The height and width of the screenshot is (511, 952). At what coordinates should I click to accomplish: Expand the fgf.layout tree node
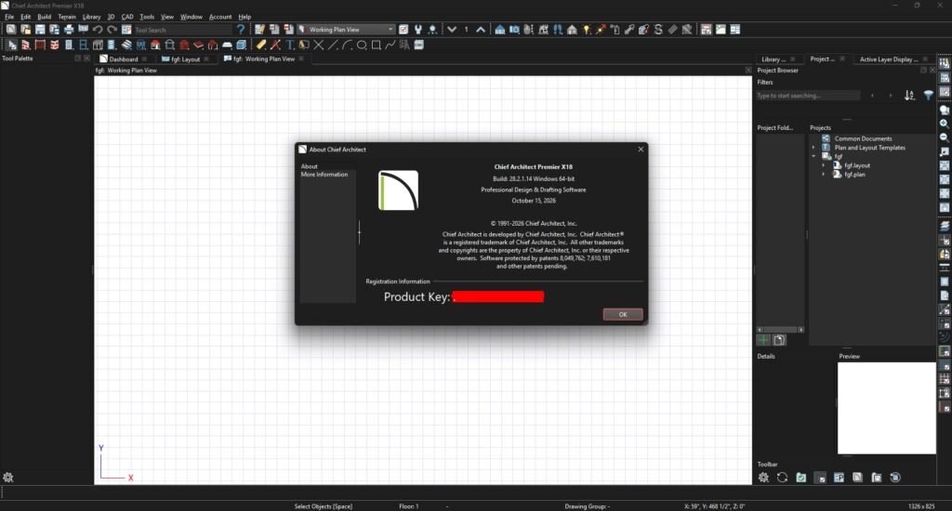point(824,165)
